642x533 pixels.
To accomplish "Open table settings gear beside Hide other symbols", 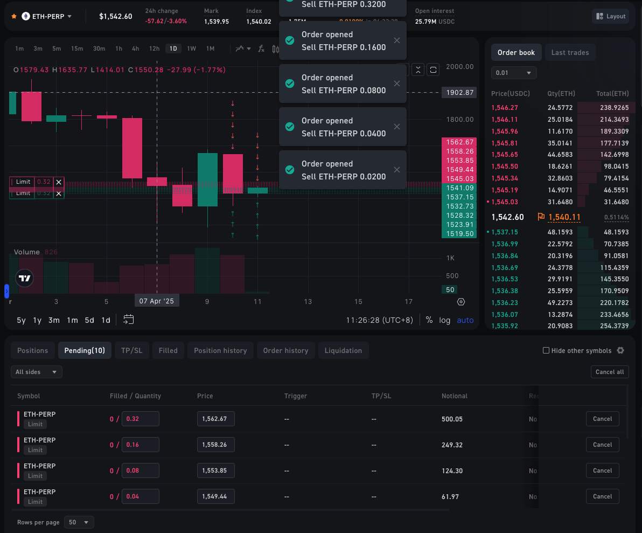I will pyautogui.click(x=620, y=350).
